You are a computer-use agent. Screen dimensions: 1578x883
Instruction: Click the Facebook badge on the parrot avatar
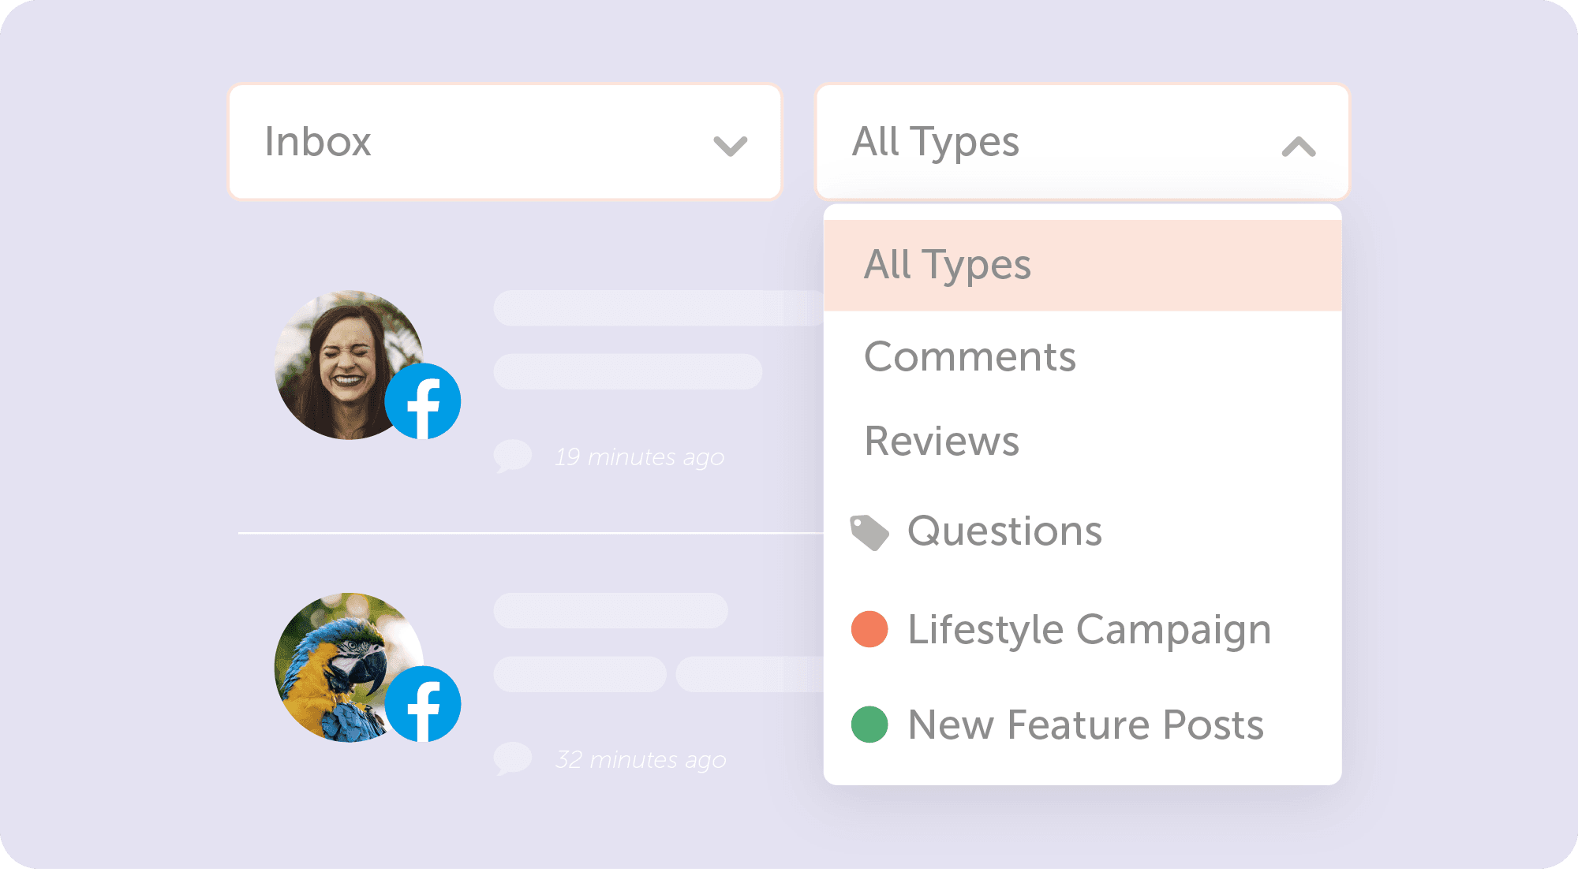tap(423, 704)
